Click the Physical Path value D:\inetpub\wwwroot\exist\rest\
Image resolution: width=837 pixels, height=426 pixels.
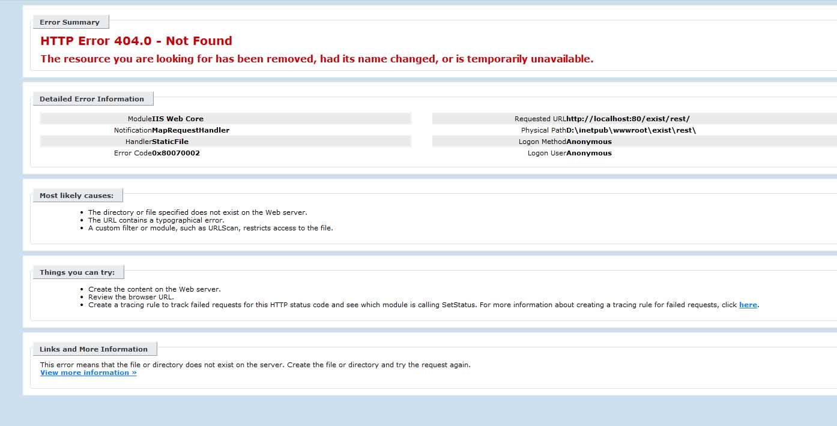pyautogui.click(x=631, y=130)
